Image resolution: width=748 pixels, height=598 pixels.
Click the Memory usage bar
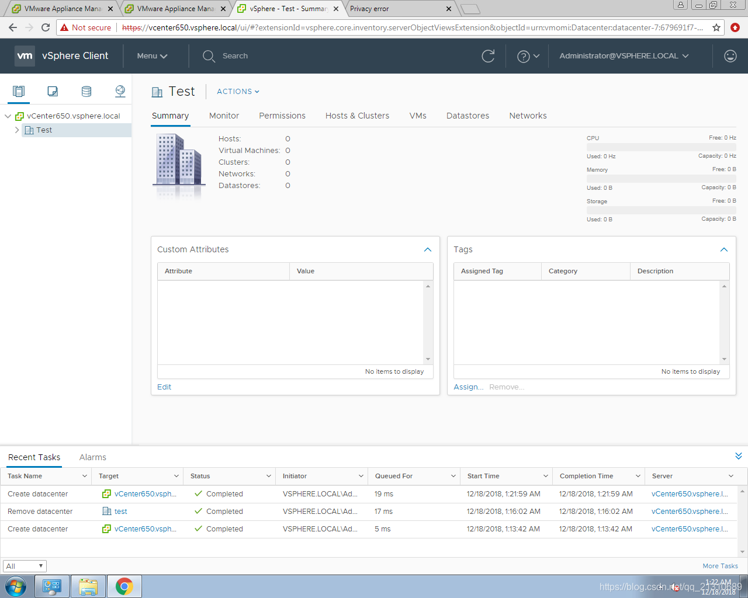pyautogui.click(x=662, y=179)
